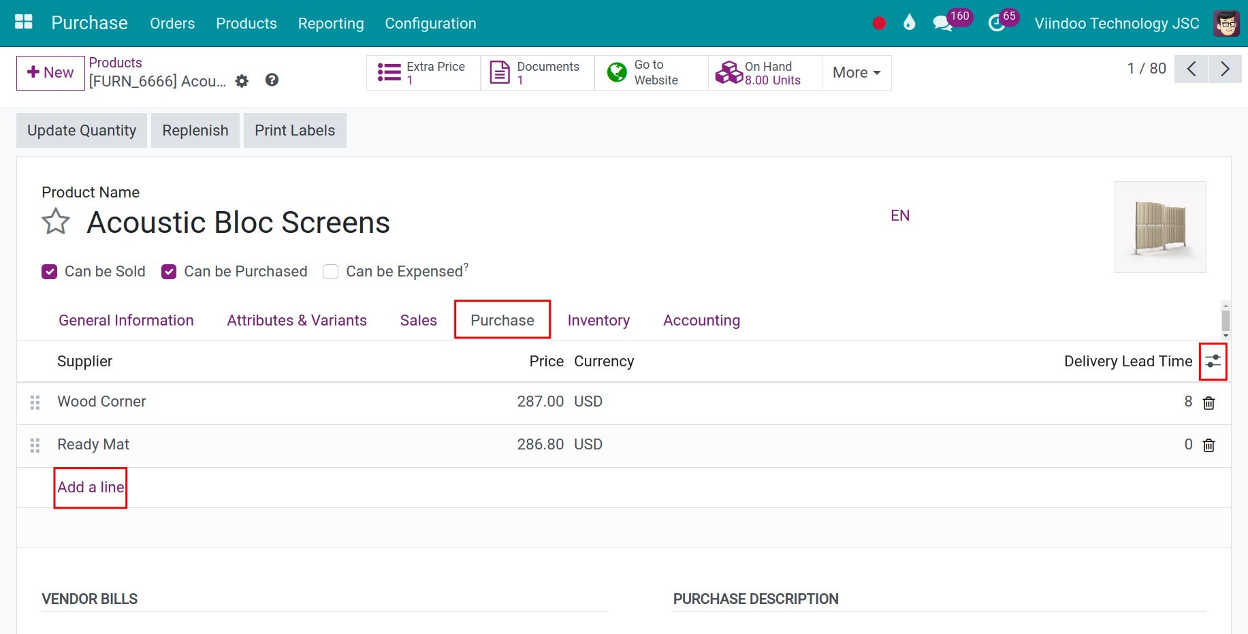Open the Extra Price stat button
This screenshot has height=634, width=1248.
pos(423,73)
